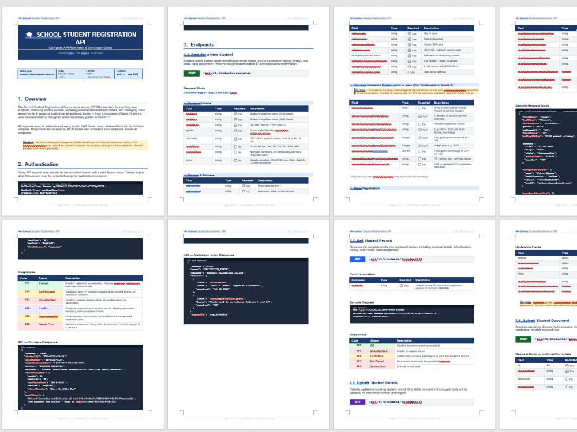Click the 'Previous Education History' heading

pos(401,85)
